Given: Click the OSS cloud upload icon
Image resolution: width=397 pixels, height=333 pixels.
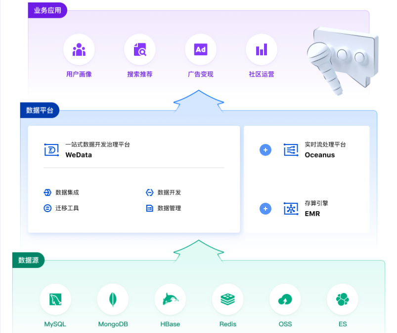Looking at the screenshot, I should pyautogui.click(x=285, y=299).
